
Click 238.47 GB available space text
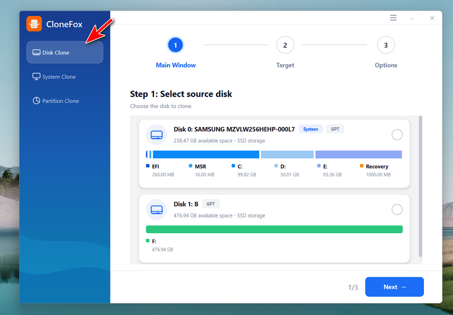click(219, 141)
